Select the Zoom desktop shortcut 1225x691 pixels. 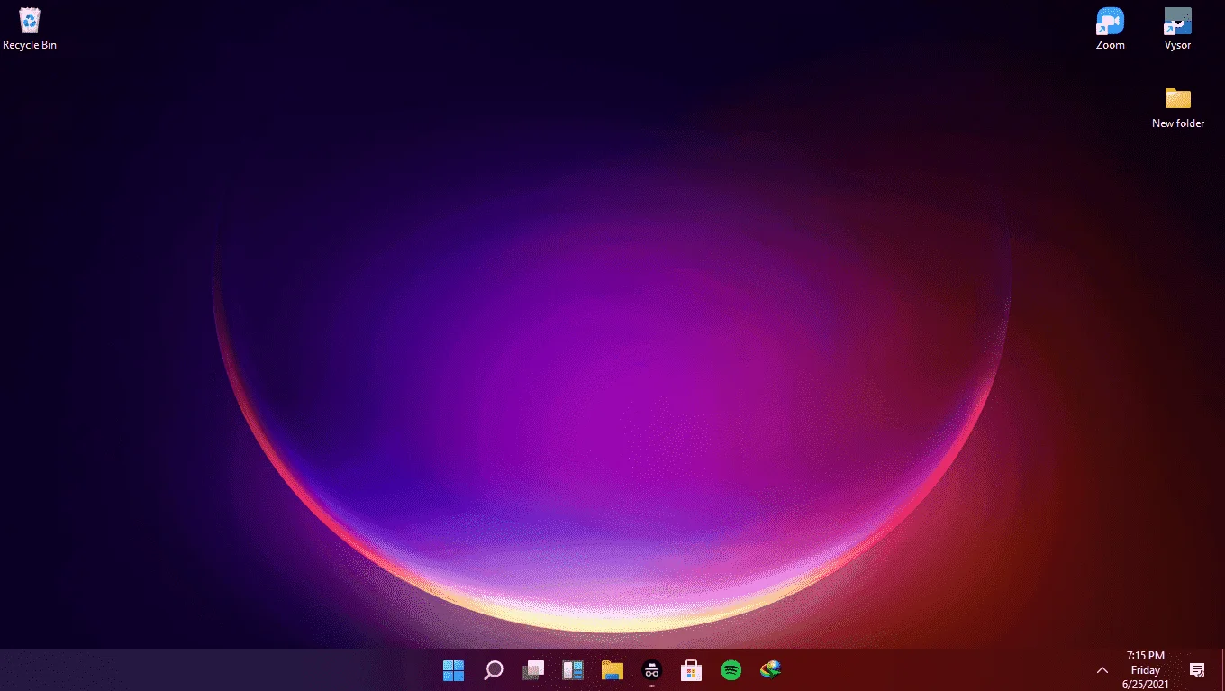point(1110,29)
